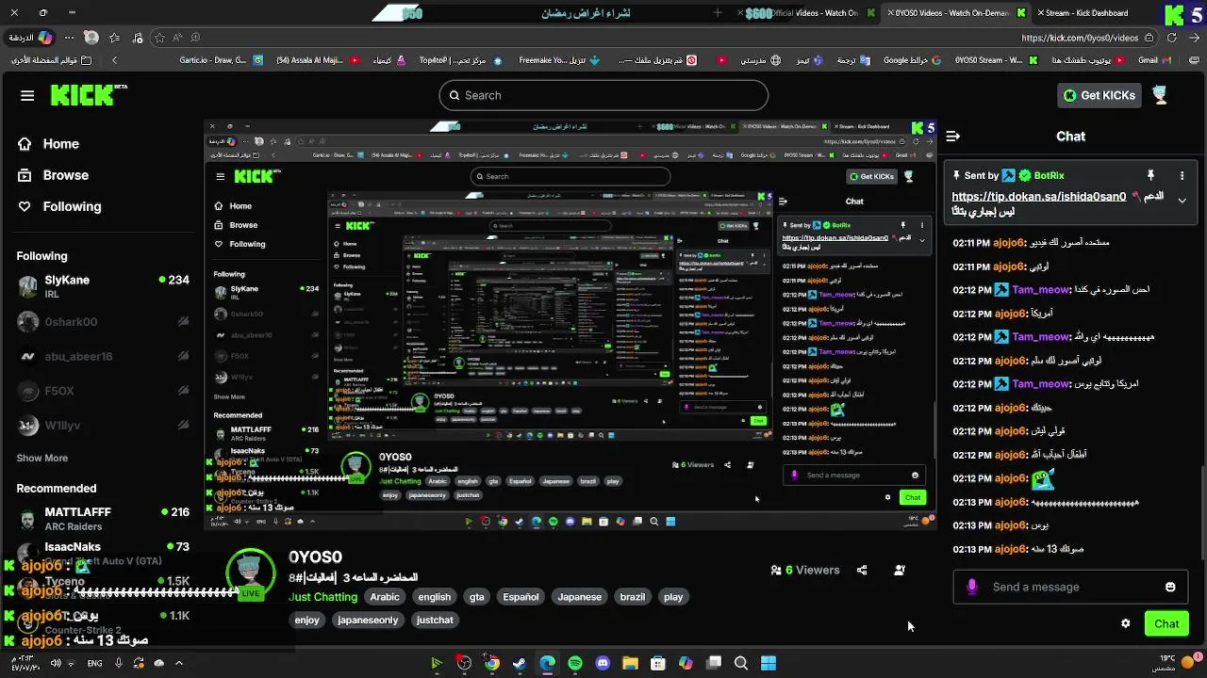Click the Arabic tag
This screenshot has width=1207, height=678.
[x=385, y=597]
